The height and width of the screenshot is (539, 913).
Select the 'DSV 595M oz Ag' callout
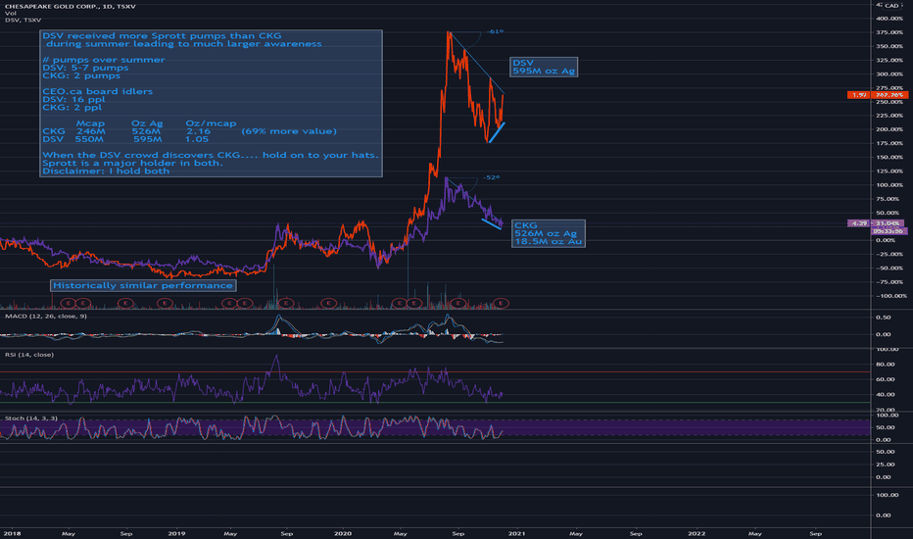click(544, 67)
